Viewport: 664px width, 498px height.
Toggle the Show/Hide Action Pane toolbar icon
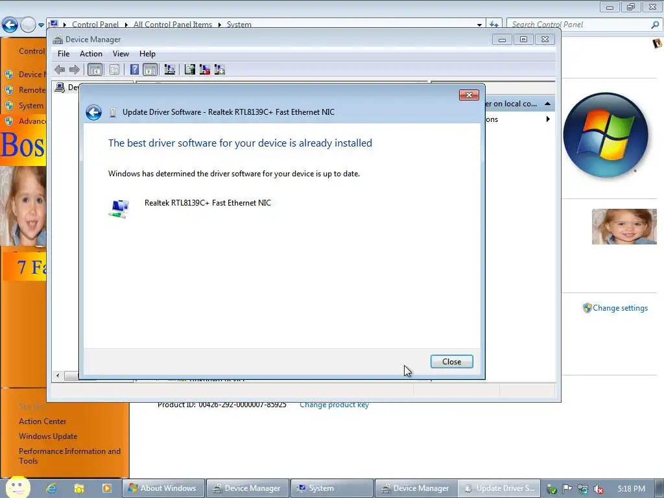(x=150, y=69)
